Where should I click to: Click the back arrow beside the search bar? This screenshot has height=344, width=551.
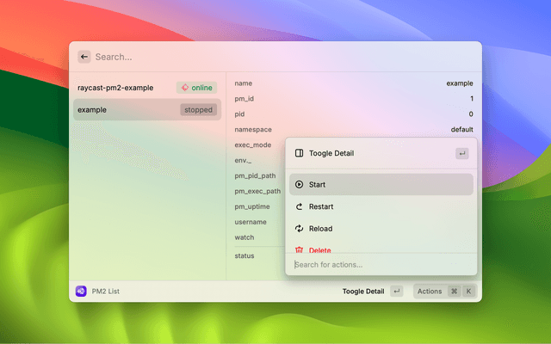84,57
